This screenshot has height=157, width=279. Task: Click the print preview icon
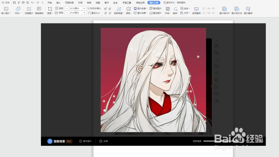pos(28,3)
